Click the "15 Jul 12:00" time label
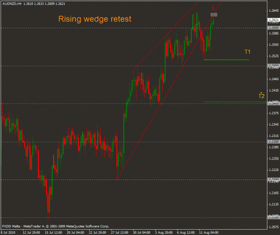The height and width of the screenshot is (235, 280). (53, 232)
